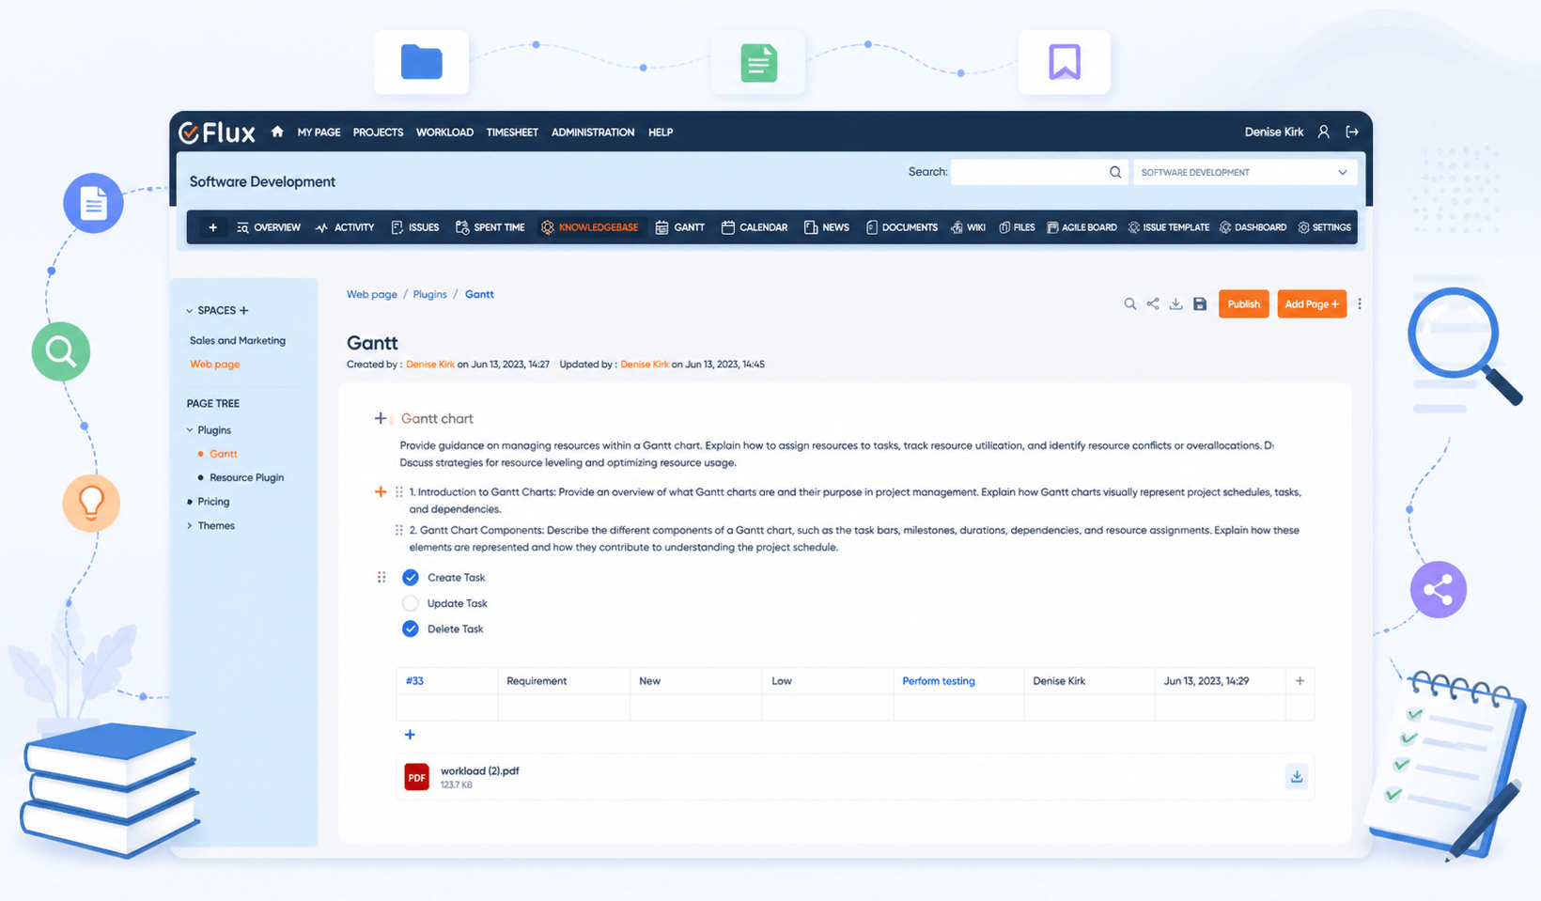The image size is (1541, 901).
Task: Open WORKLOAD in the top menu
Action: pyautogui.click(x=444, y=132)
